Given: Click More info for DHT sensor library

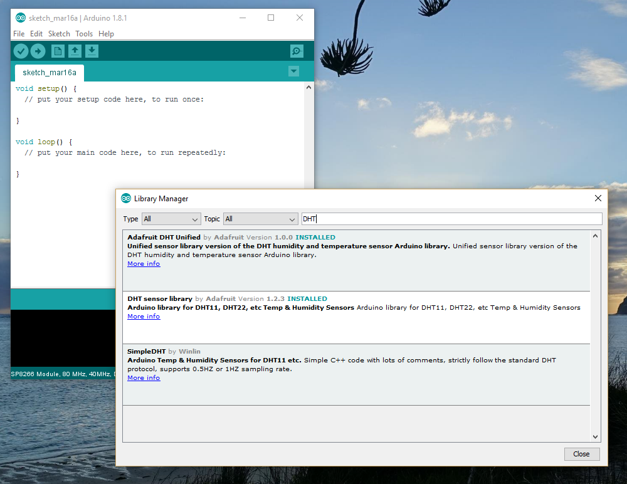Looking at the screenshot, I should click(144, 317).
